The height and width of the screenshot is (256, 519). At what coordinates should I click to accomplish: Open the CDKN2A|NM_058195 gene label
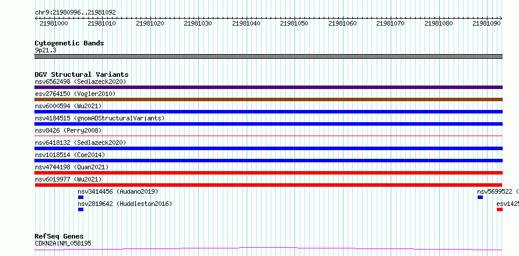[x=63, y=243]
